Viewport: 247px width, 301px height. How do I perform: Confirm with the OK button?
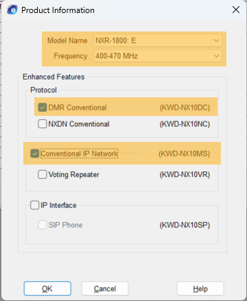(47, 289)
